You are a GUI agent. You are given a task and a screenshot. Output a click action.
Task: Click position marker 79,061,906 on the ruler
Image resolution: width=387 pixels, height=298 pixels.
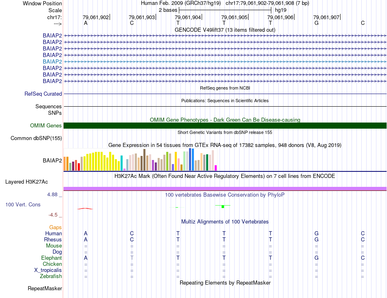click(280, 17)
